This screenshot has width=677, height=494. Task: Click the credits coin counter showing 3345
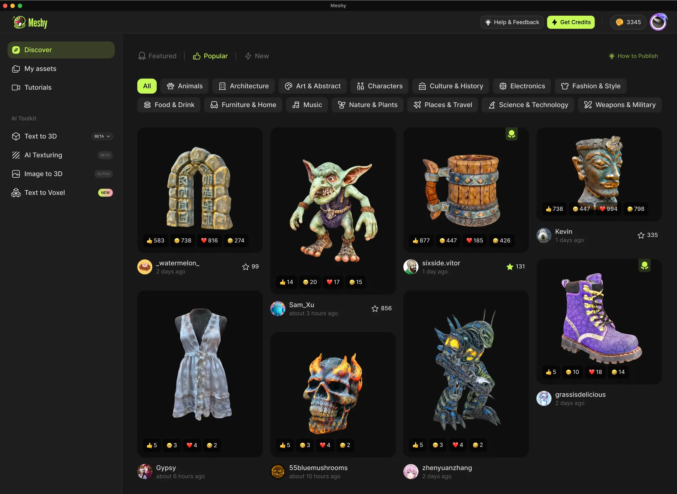(x=627, y=22)
